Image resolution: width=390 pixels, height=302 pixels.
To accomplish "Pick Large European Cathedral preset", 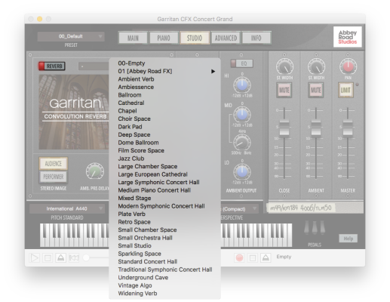I will [x=164, y=174].
